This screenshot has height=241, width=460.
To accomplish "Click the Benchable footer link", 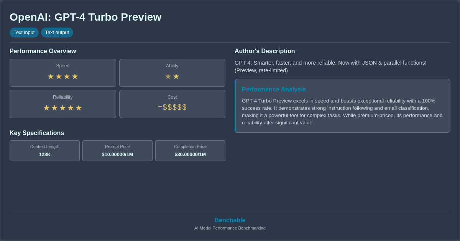I will pos(230,220).
